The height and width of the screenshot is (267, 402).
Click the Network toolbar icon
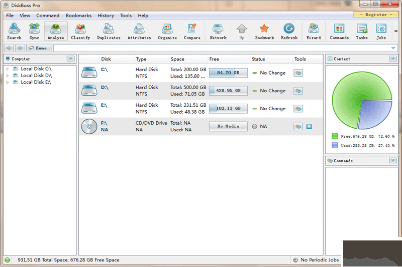[218, 31]
